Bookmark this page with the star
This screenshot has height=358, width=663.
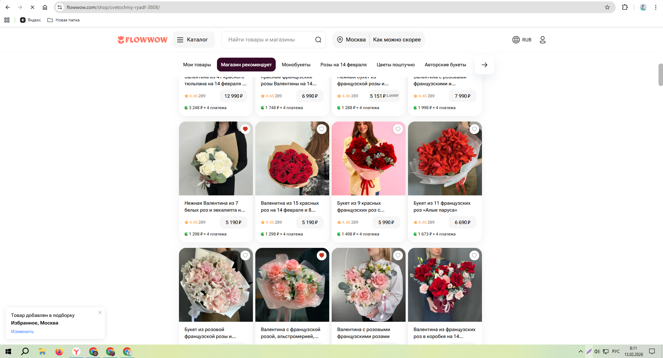click(x=607, y=7)
